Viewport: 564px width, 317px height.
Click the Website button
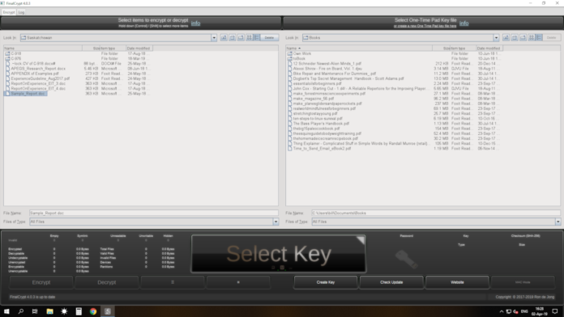(x=457, y=282)
